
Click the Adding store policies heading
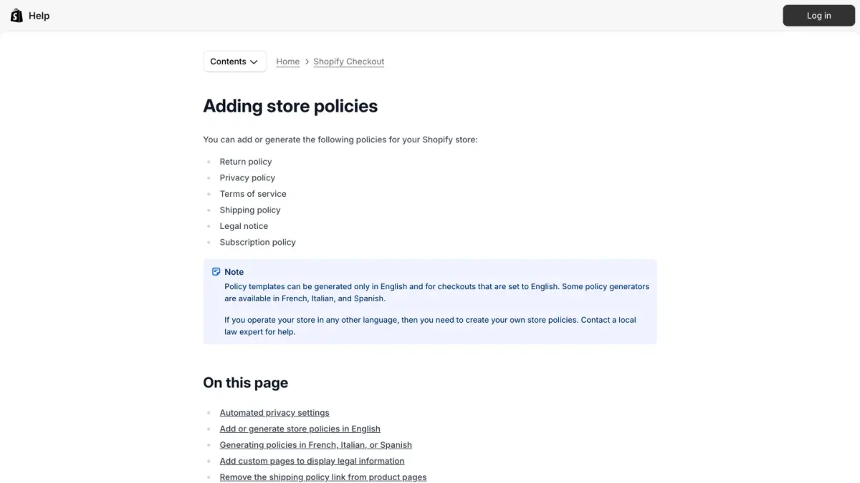click(x=290, y=106)
